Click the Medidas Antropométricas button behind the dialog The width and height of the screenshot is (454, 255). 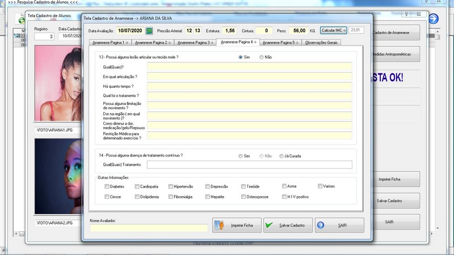click(x=396, y=54)
